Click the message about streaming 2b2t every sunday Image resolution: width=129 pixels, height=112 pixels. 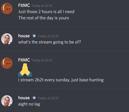point(61,80)
